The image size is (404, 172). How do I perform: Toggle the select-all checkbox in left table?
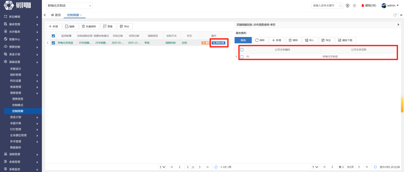tap(53, 36)
